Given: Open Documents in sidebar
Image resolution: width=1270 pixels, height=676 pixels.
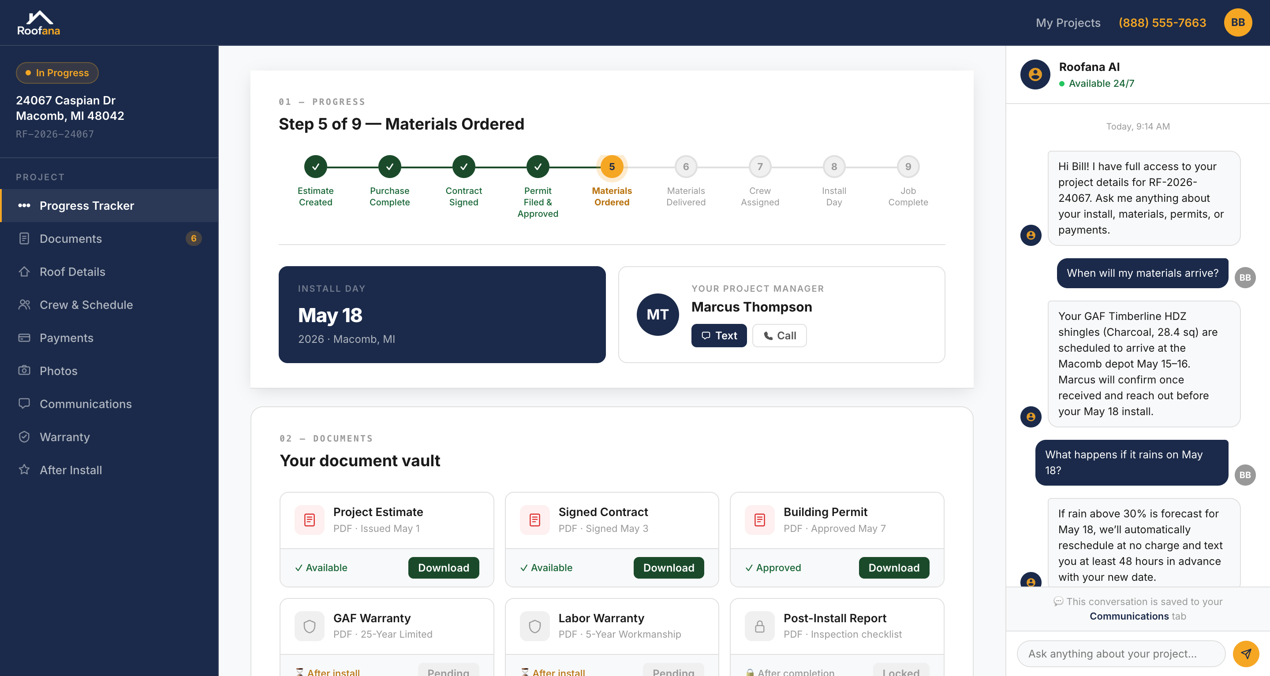Looking at the screenshot, I should (x=109, y=238).
